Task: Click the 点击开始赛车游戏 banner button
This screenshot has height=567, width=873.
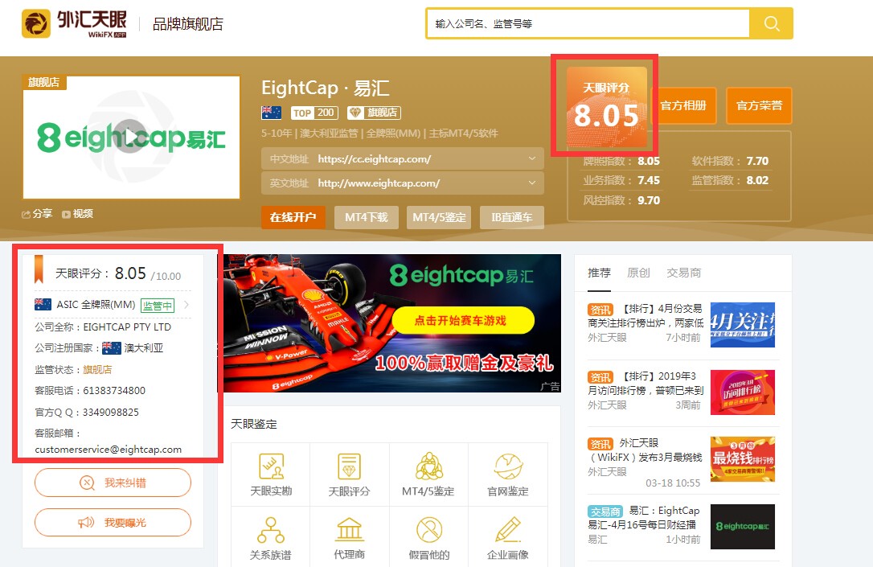Action: [x=463, y=320]
